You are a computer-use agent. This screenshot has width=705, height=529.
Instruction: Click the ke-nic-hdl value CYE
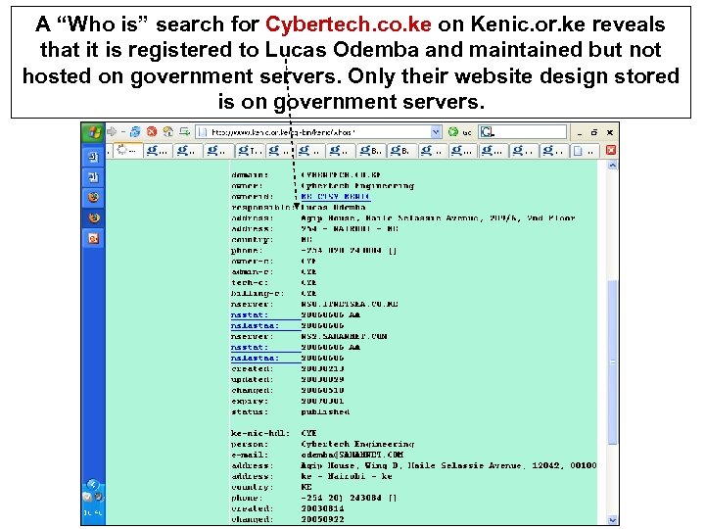pos(308,433)
